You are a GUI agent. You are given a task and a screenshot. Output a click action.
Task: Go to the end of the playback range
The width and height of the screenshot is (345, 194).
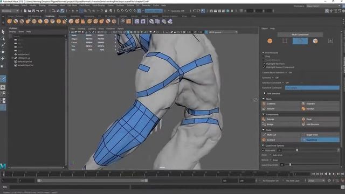pos(342,174)
